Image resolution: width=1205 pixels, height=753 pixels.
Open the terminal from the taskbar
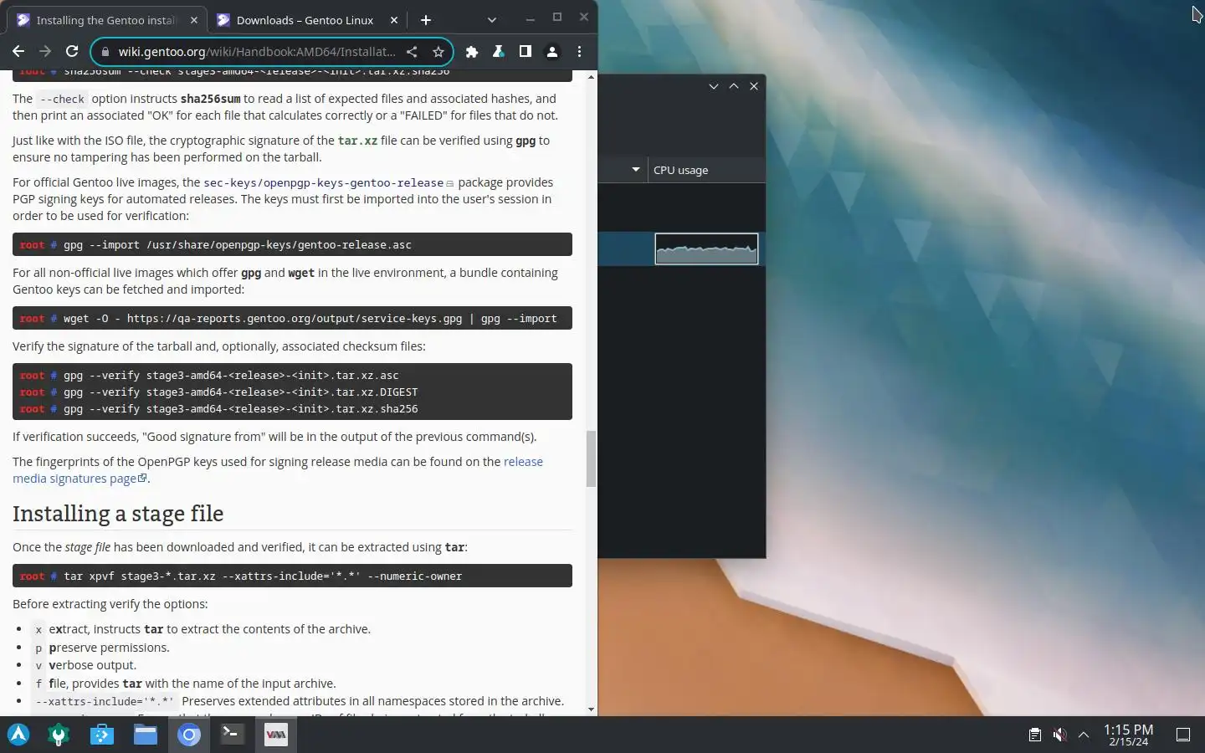(x=232, y=735)
